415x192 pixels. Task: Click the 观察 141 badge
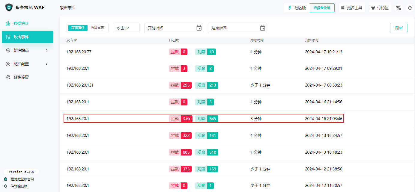(207, 135)
